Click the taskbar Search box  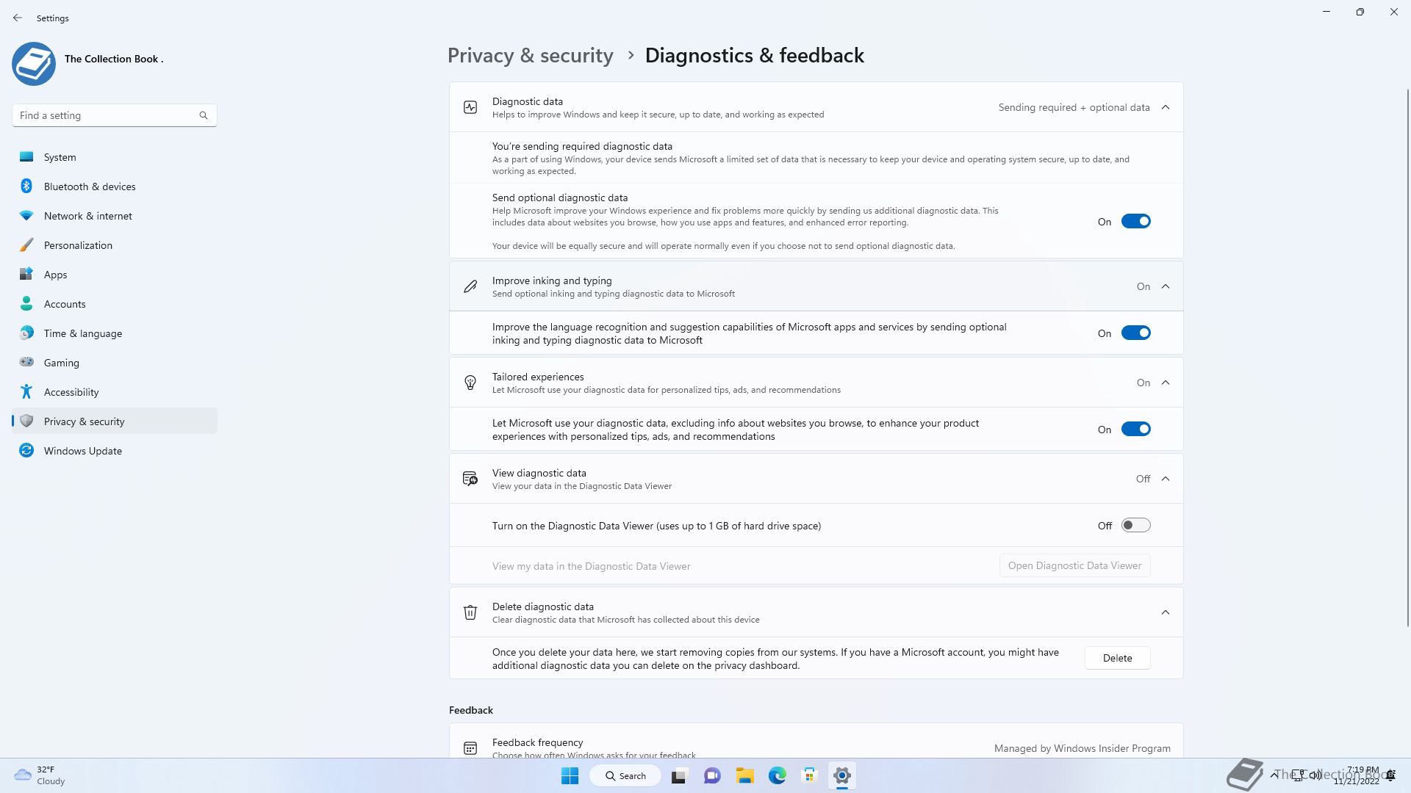[625, 775]
